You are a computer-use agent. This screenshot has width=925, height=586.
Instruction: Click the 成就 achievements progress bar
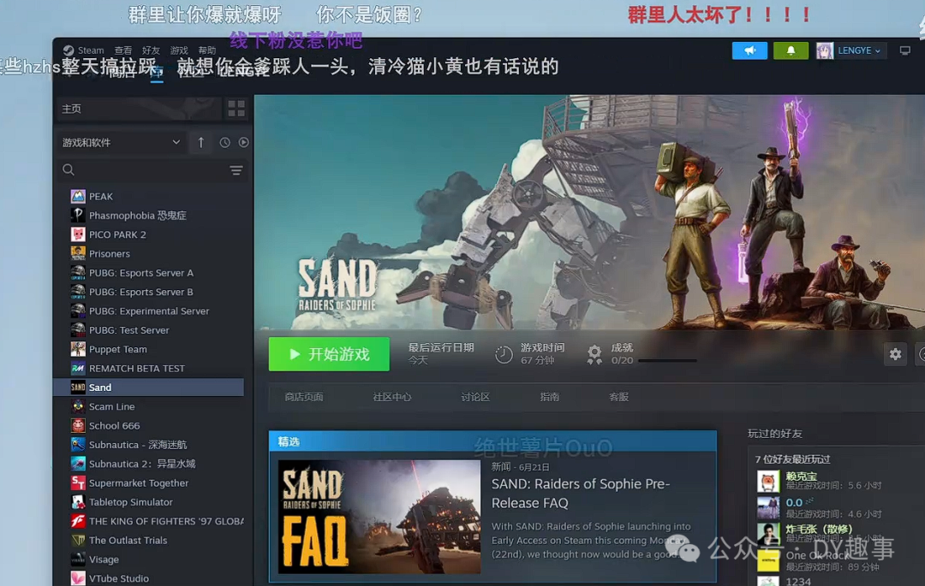pyautogui.click(x=667, y=360)
